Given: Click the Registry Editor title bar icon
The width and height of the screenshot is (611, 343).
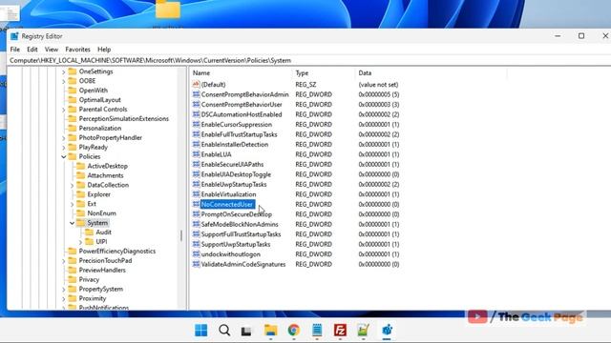Looking at the screenshot, I should (x=14, y=36).
